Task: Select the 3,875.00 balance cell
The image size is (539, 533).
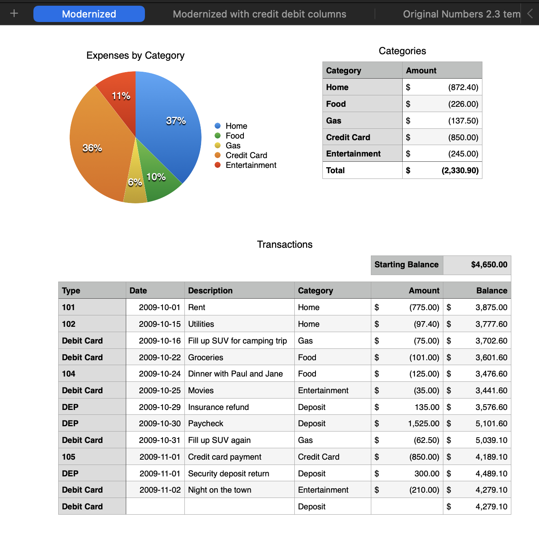Action: [477, 307]
